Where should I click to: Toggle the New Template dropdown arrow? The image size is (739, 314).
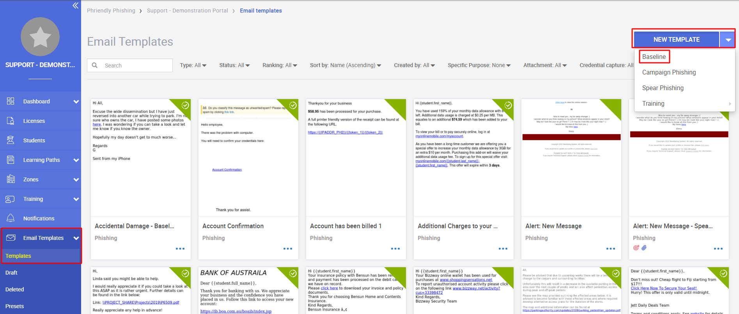point(728,39)
